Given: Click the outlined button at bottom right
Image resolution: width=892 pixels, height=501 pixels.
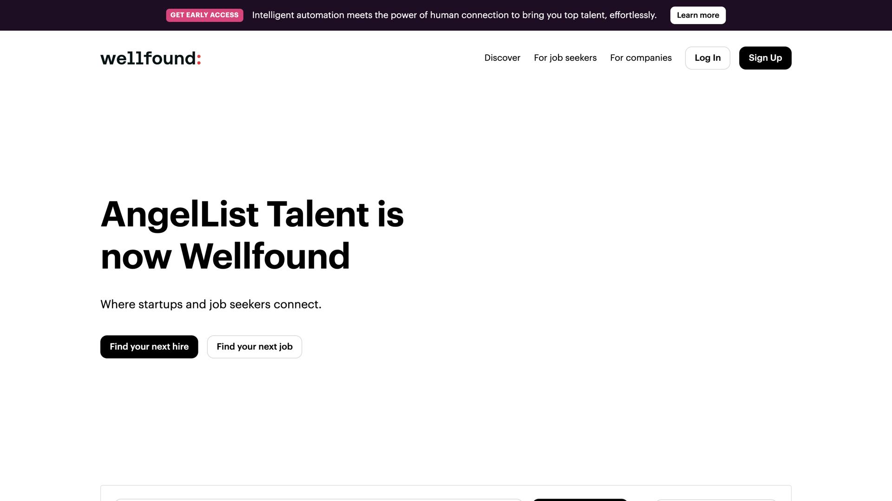Looking at the screenshot, I should (715, 500).
